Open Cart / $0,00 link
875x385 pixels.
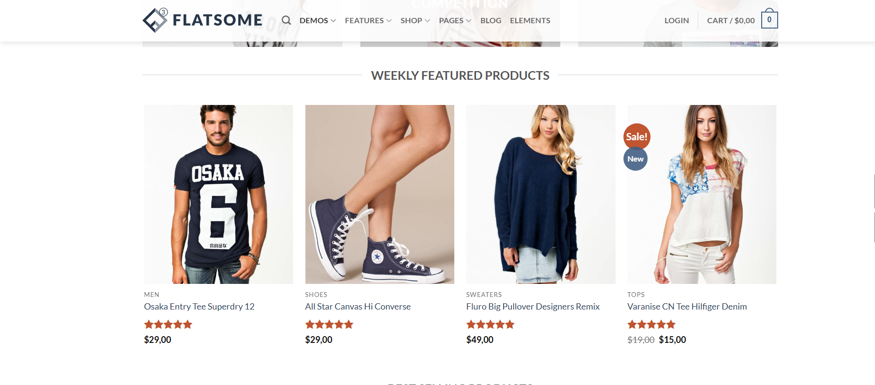pos(731,20)
